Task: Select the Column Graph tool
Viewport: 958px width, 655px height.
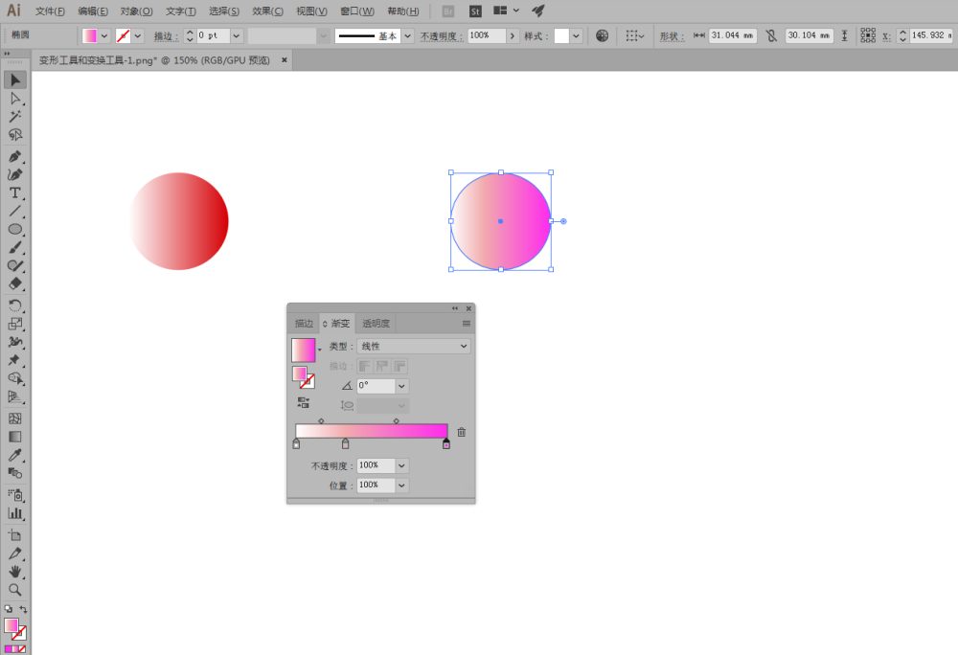Action: pos(15,513)
